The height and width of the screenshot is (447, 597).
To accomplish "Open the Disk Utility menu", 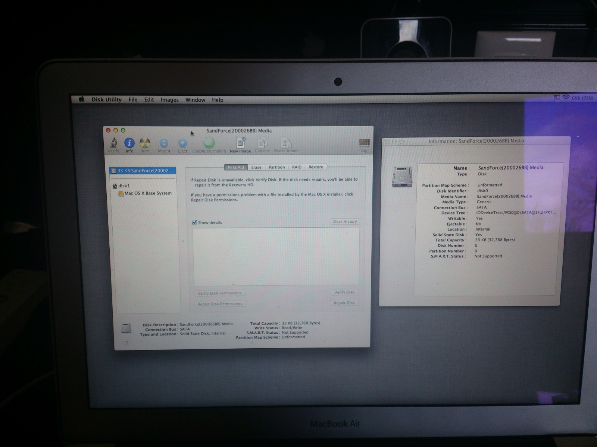I will point(106,99).
